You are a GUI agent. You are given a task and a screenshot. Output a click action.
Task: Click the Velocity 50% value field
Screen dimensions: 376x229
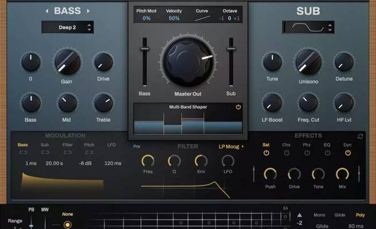[173, 18]
